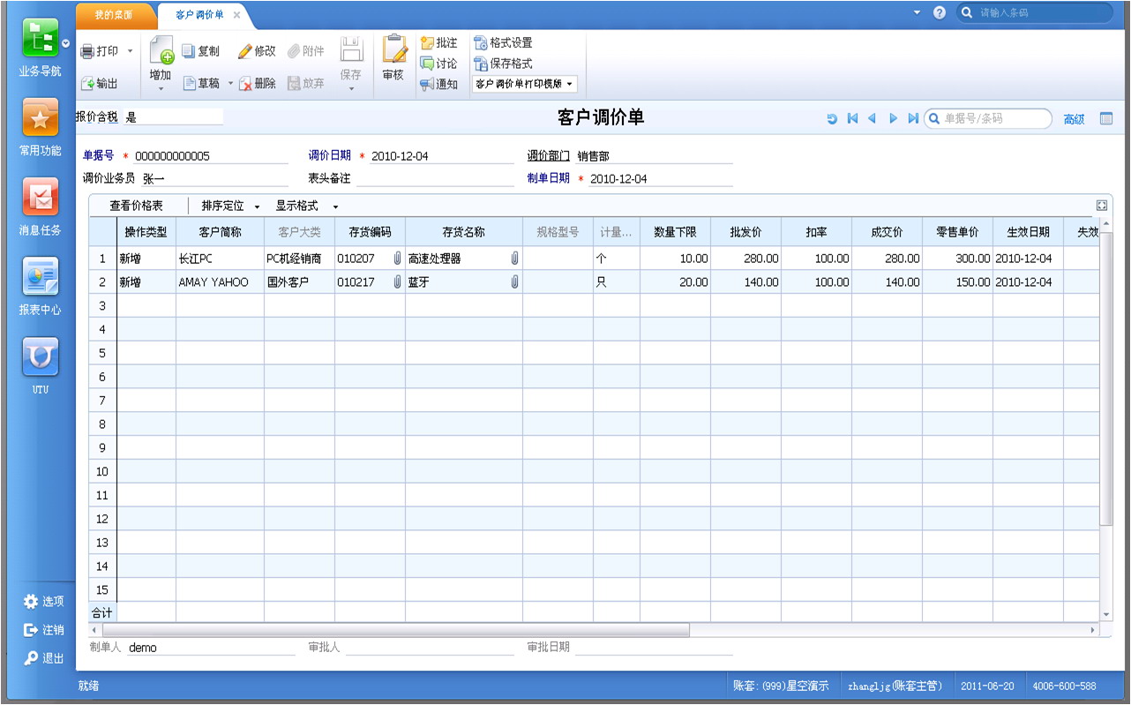Click attachment clip in 高速处理器 cell
The height and width of the screenshot is (705, 1131).
pyautogui.click(x=514, y=259)
